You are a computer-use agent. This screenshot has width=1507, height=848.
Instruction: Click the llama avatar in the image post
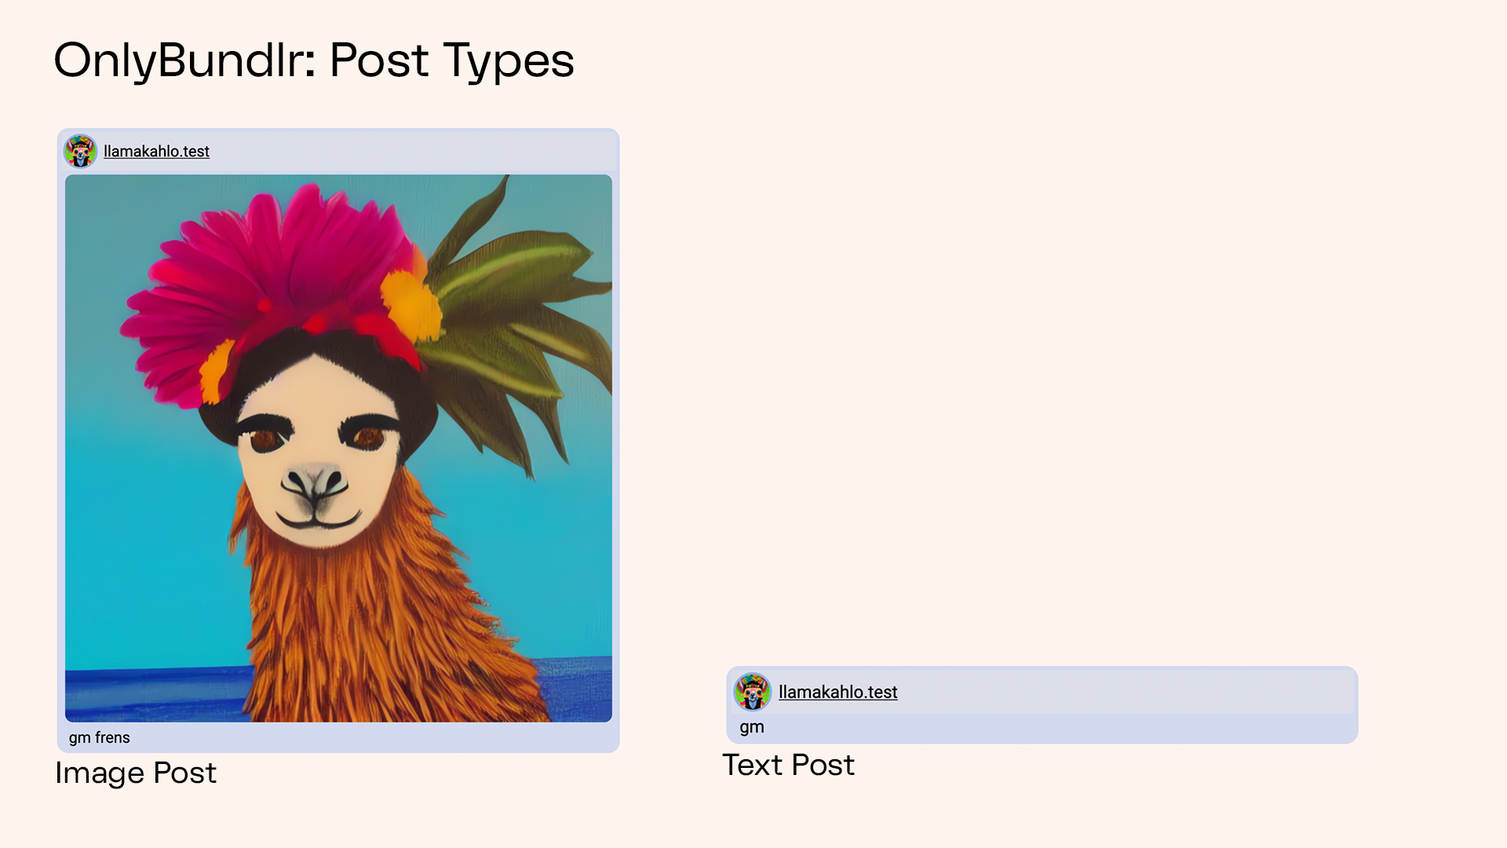tap(80, 151)
